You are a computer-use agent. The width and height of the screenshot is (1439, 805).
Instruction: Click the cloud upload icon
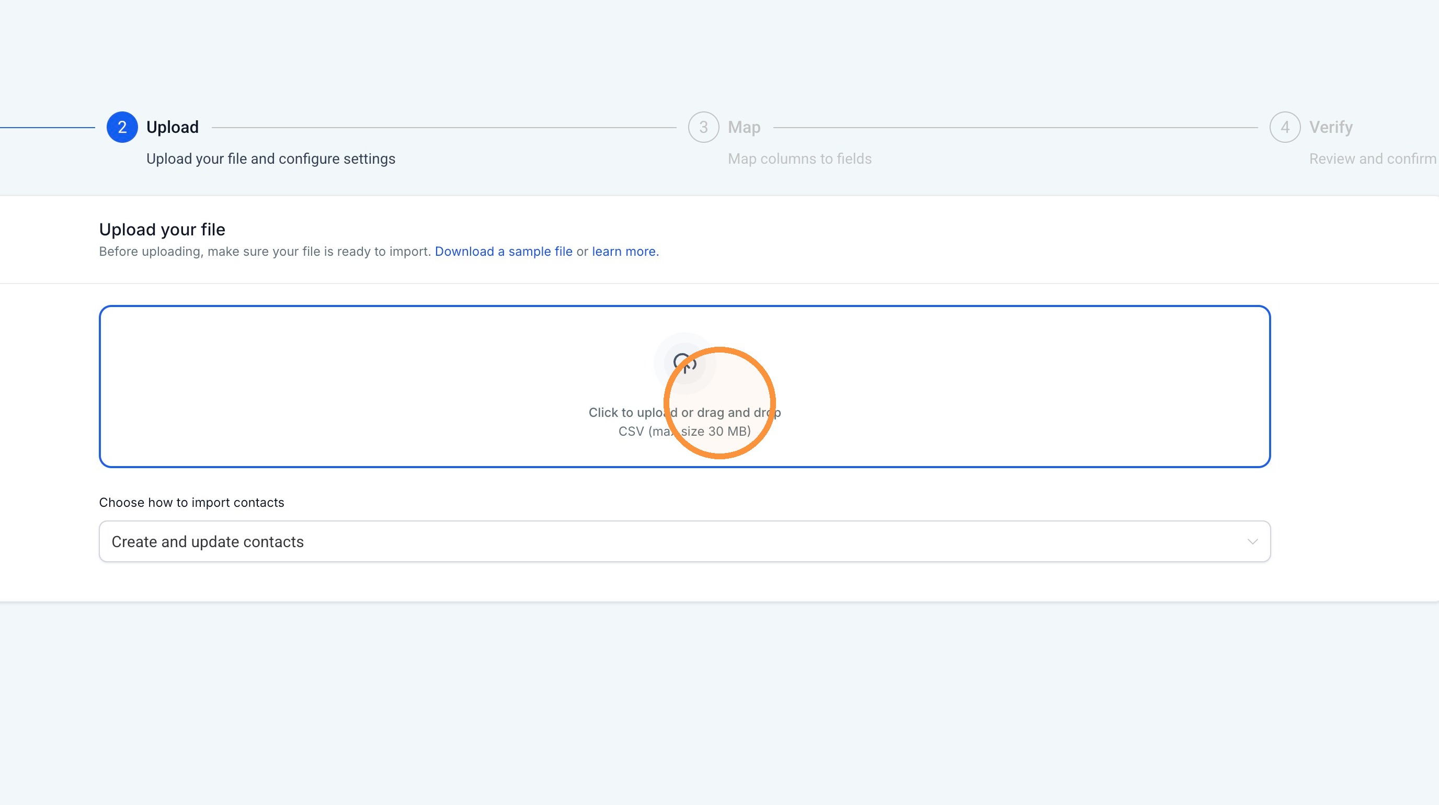pyautogui.click(x=684, y=363)
